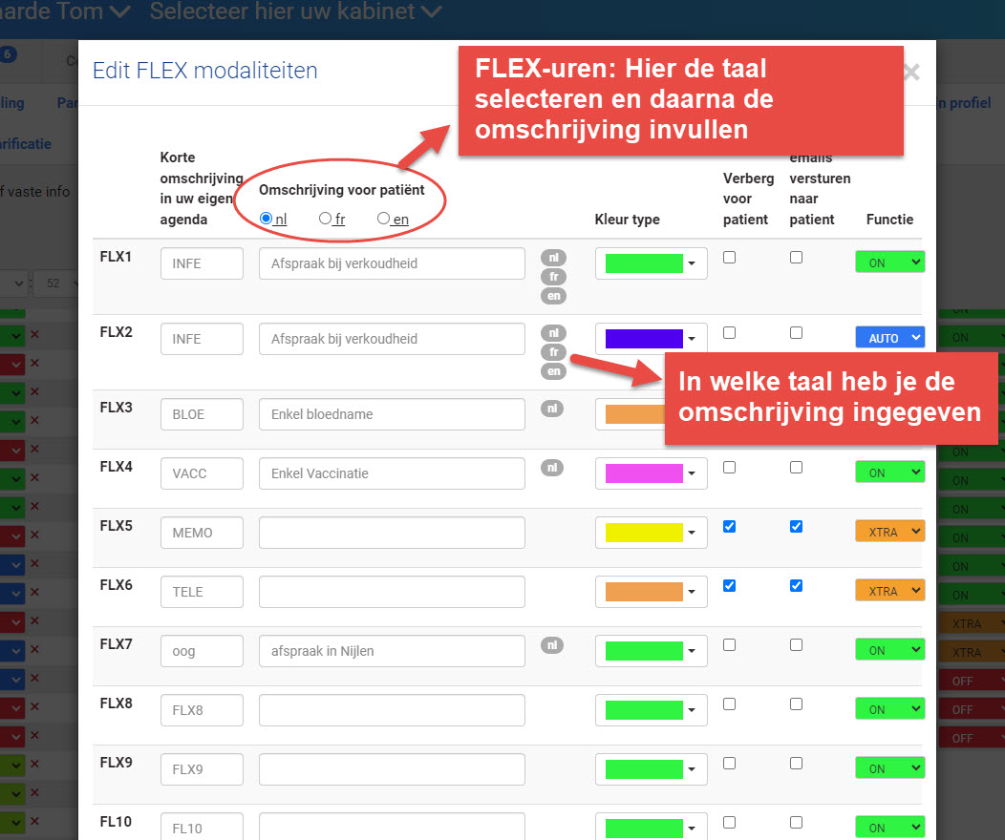Expand the Kleur type dropdown for FLX1
The height and width of the screenshot is (840, 1005).
point(652,264)
